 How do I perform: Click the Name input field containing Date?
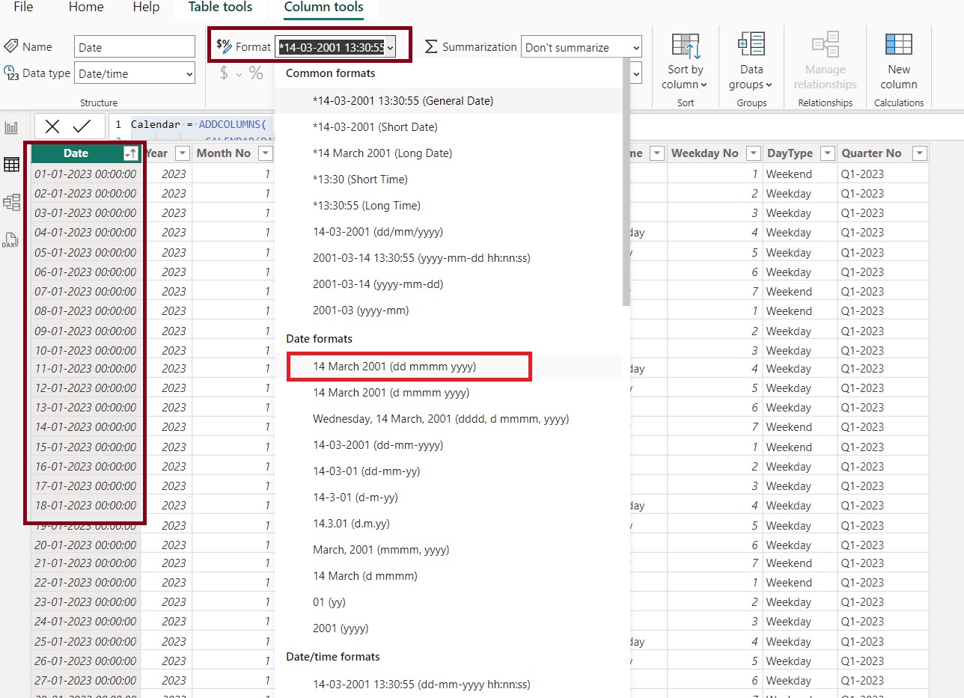click(135, 47)
